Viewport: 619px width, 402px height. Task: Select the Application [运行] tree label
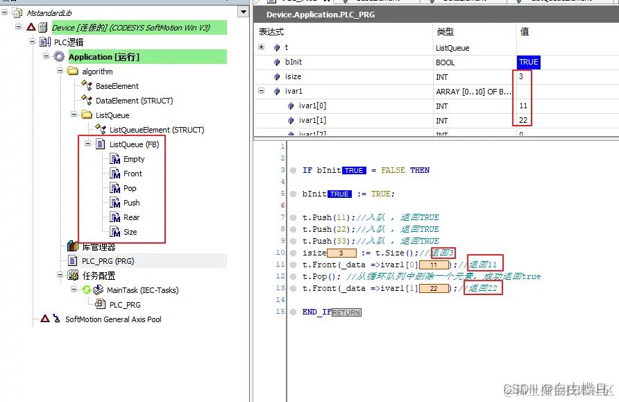coord(104,57)
